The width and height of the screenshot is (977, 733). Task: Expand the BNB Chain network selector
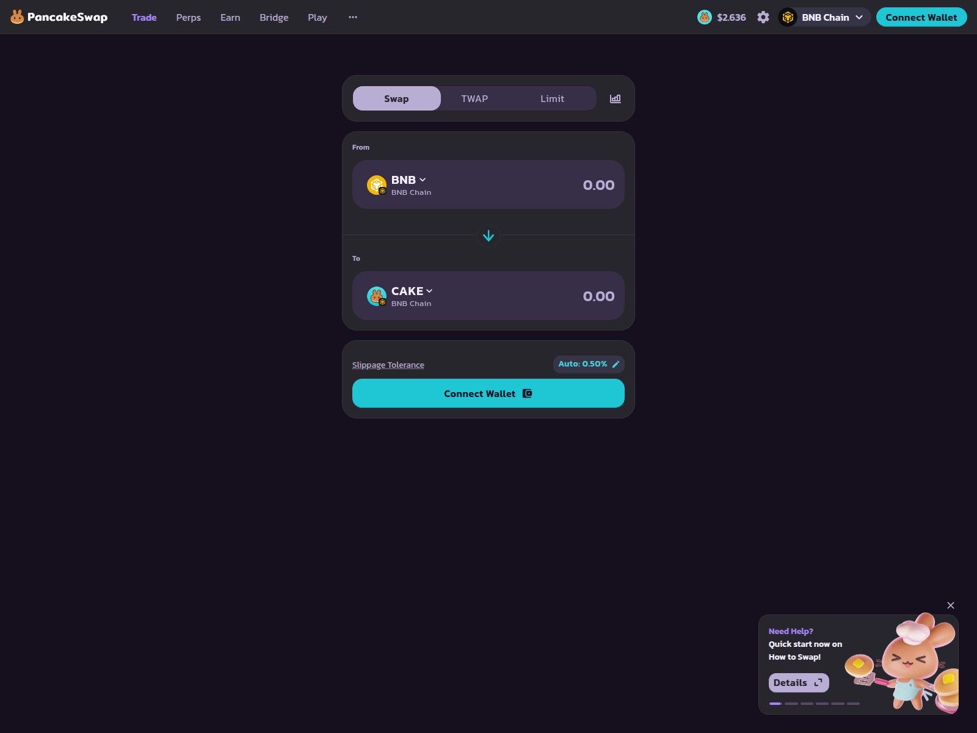824,17
